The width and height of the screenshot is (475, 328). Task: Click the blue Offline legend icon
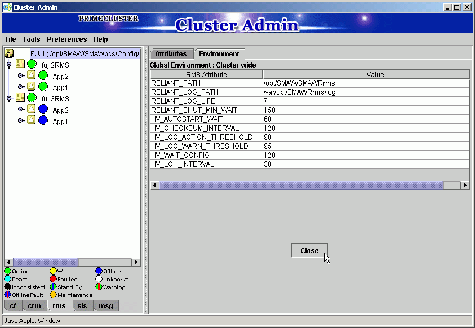[x=99, y=271]
